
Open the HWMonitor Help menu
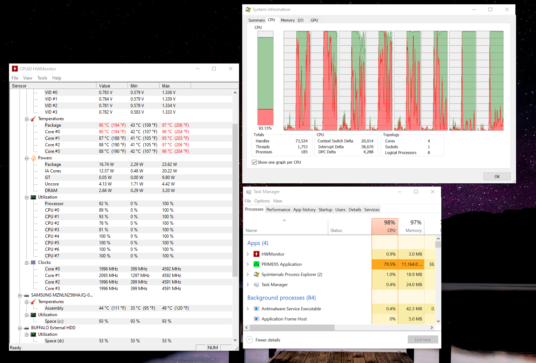pyautogui.click(x=57, y=78)
